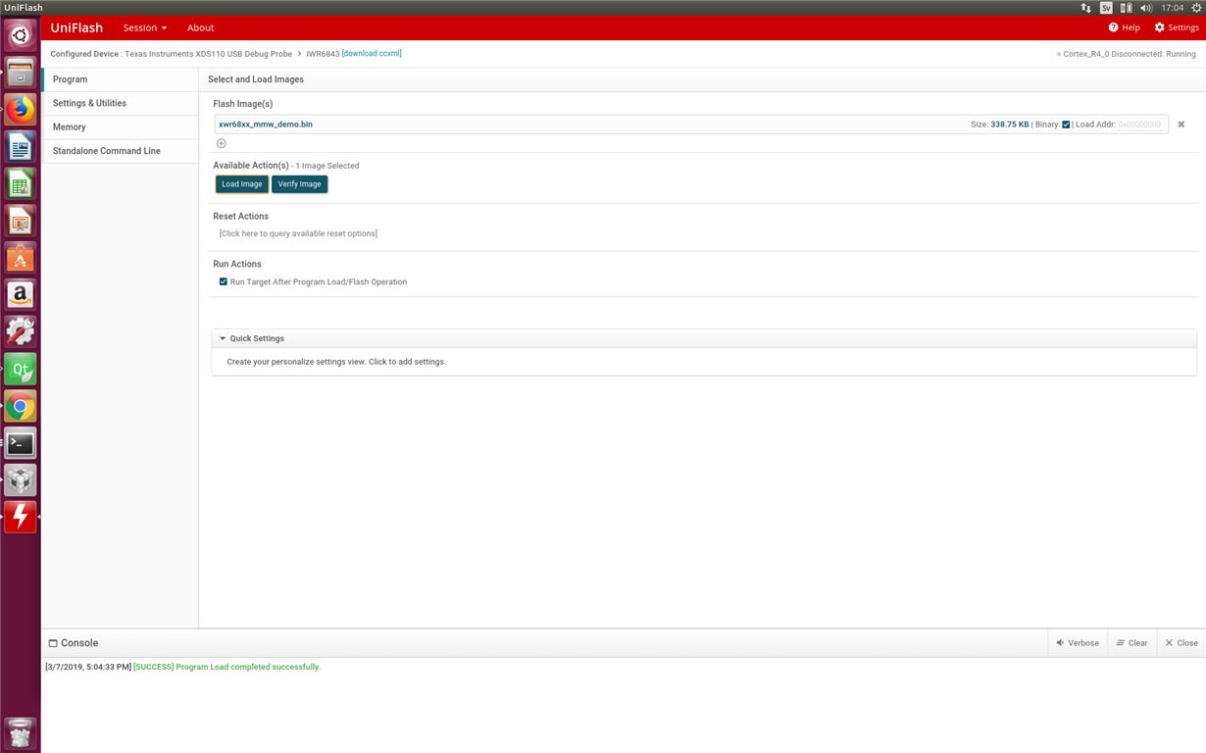
Task: Switch to the Memory tab
Action: (x=121, y=127)
